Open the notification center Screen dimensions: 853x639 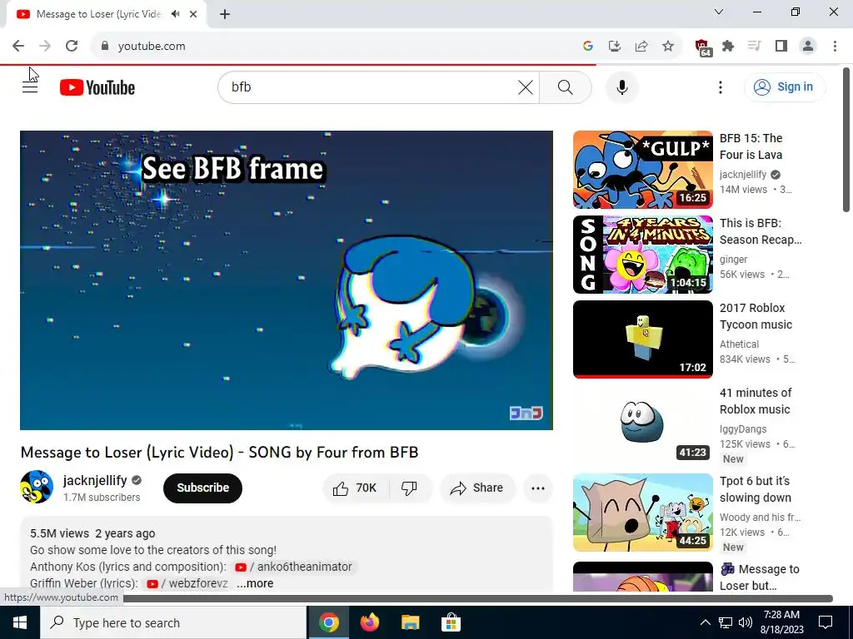pyautogui.click(x=826, y=622)
